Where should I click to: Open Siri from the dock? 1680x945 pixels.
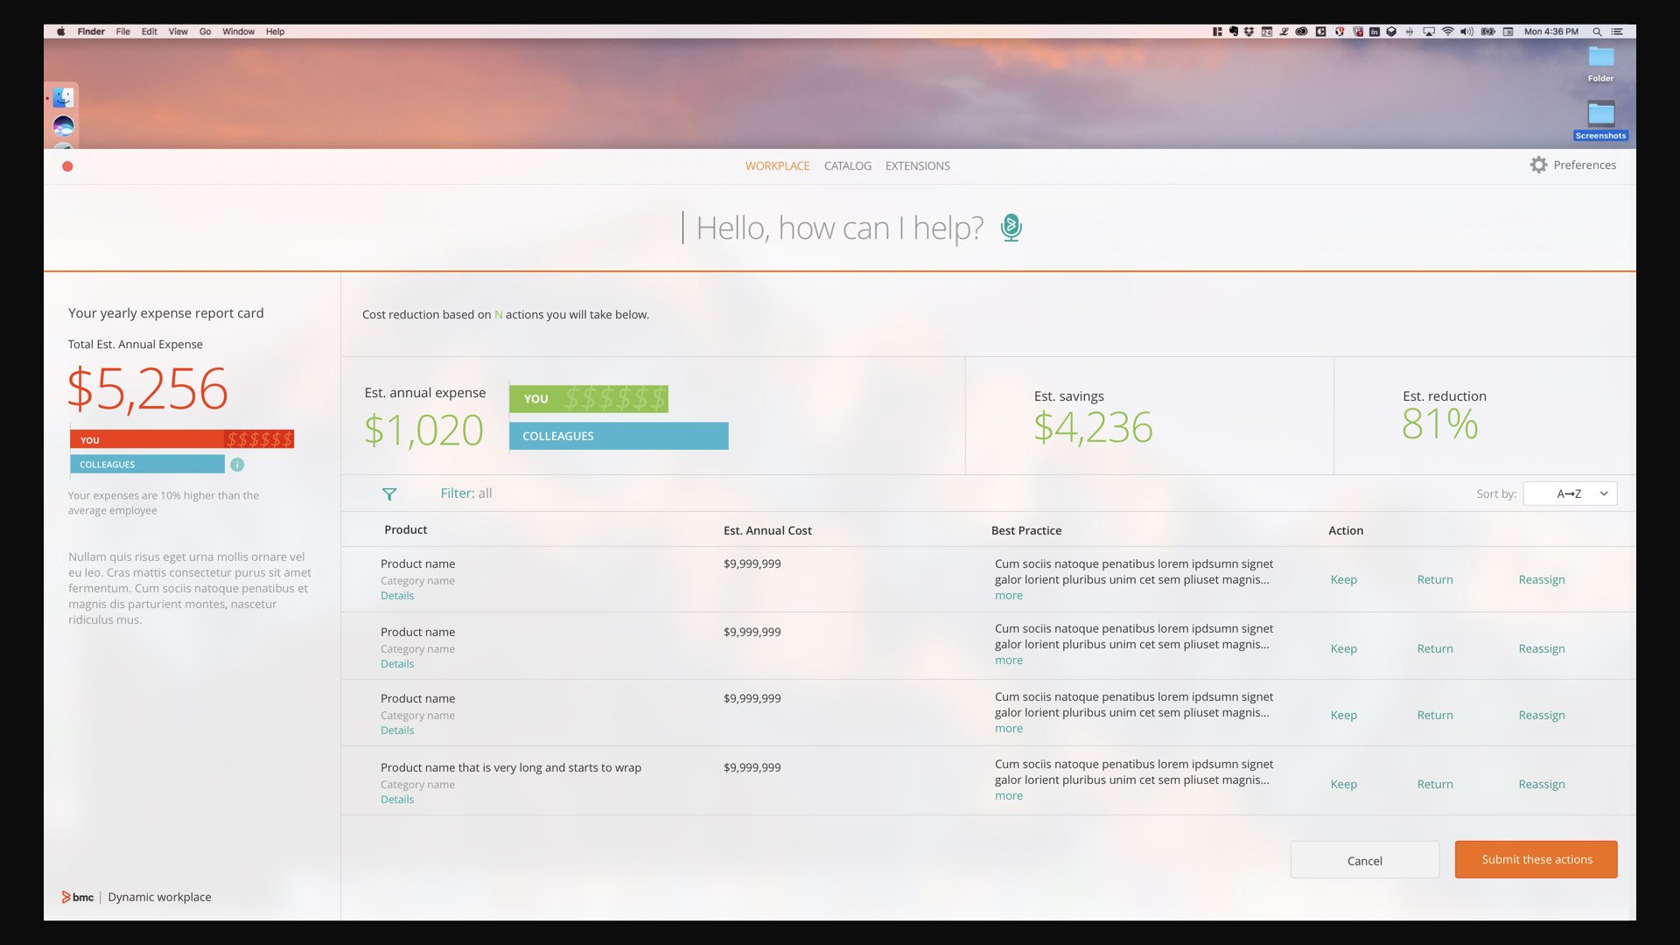point(63,127)
